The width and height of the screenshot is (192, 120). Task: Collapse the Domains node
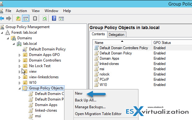[8, 38]
